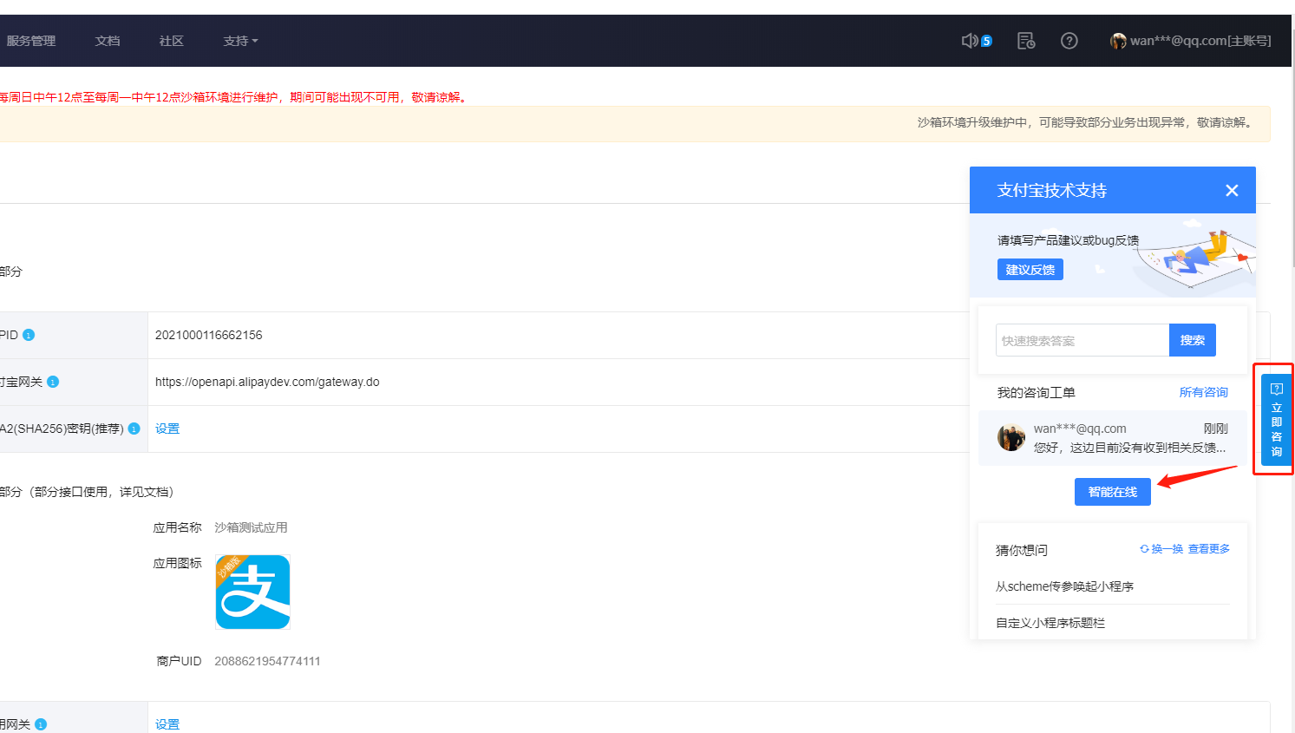Click the 沙箱环境升级维护中 notice banner
Viewport: 1295px width, 733px height.
[x=635, y=123]
